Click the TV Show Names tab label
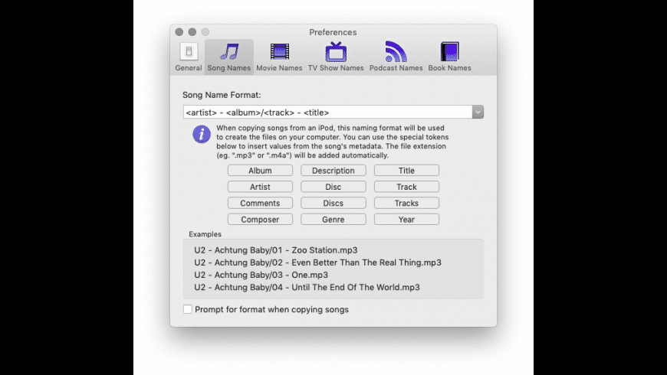This screenshot has width=667, height=375. [336, 68]
